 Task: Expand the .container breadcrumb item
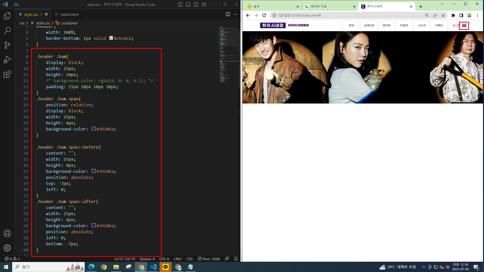pos(69,23)
